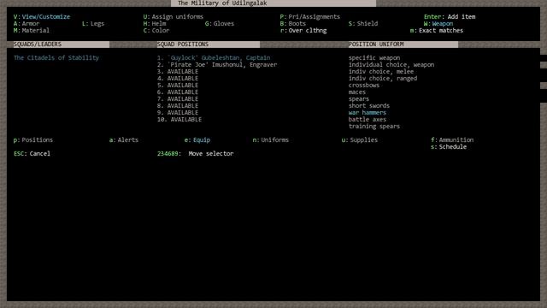This screenshot has width=547, height=308.
Task: Open the Material option
Action: [32, 31]
